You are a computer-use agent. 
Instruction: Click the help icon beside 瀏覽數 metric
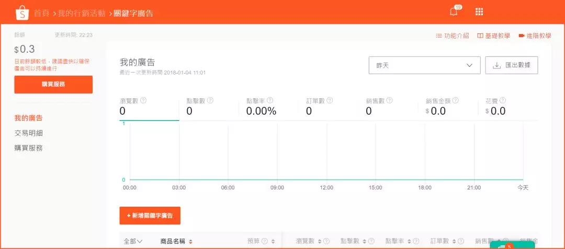point(143,100)
